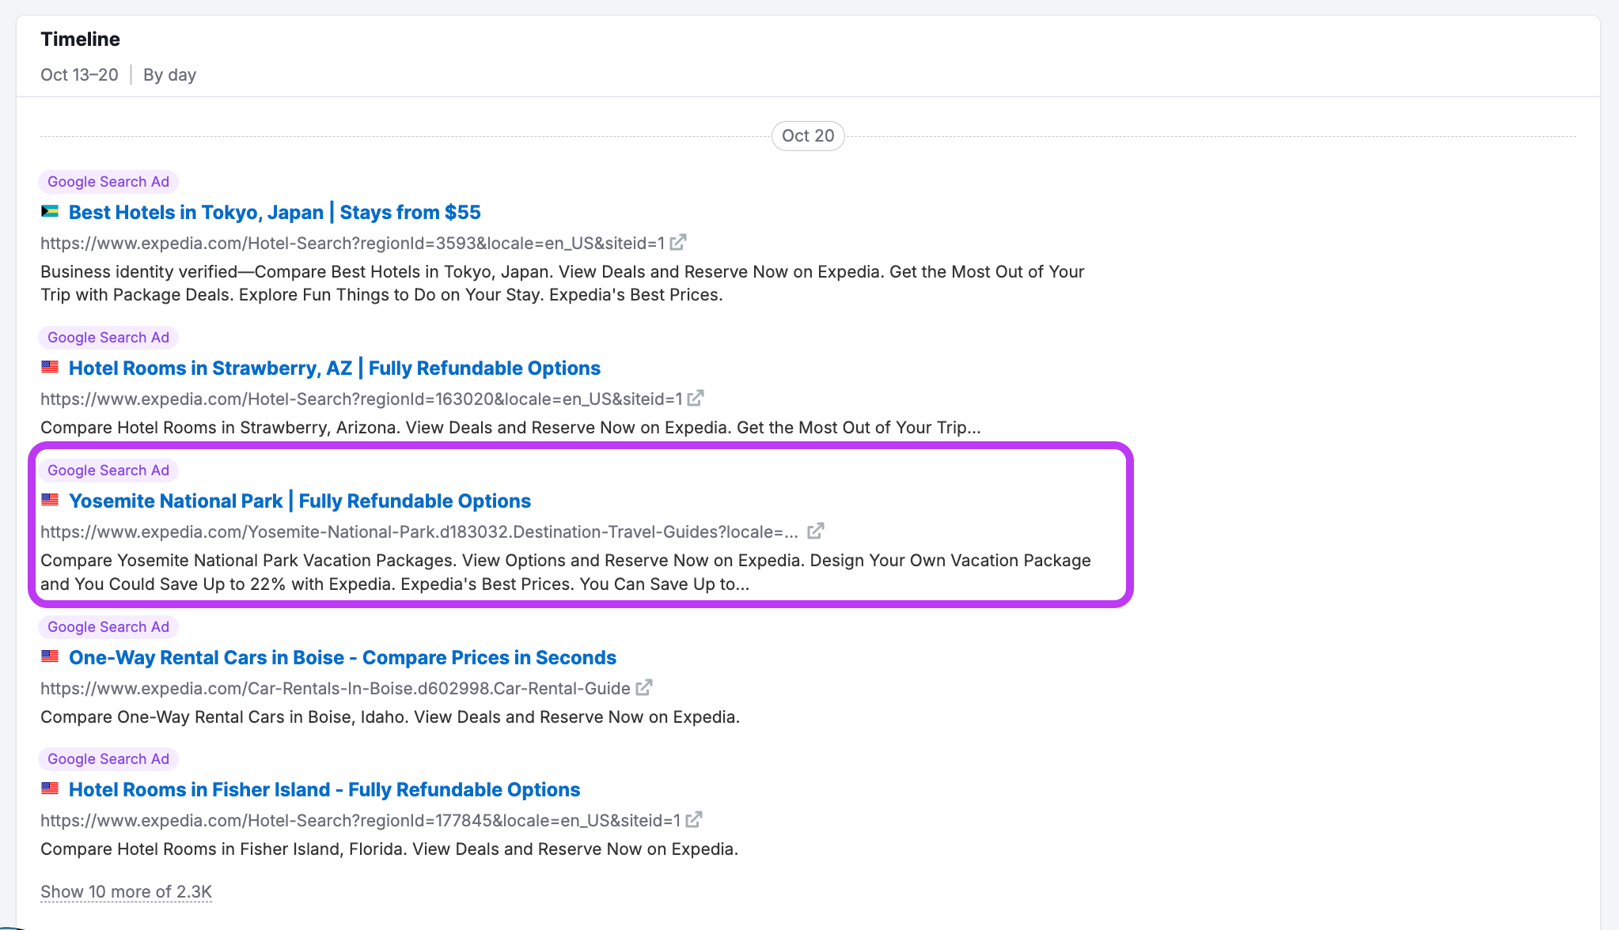Expand the Oct 20 date marker
The image size is (1619, 930).
point(807,135)
